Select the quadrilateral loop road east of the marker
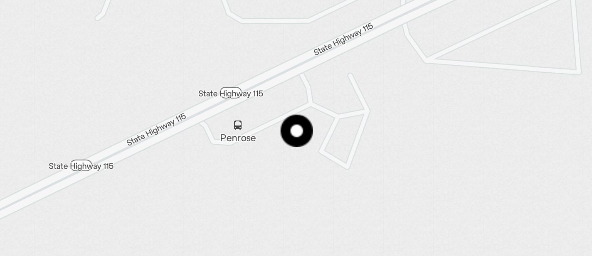Image resolution: width=592 pixels, height=256 pixels. tap(345, 139)
